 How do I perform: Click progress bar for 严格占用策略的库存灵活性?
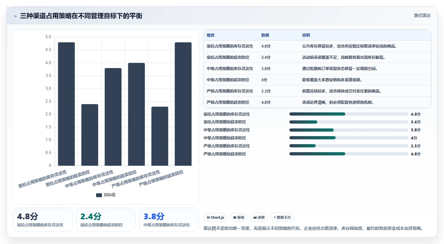pos(349,146)
